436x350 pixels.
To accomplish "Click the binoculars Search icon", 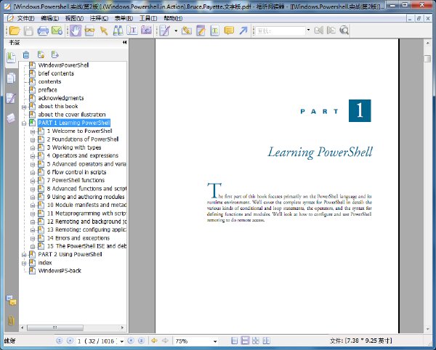I will point(118,30).
